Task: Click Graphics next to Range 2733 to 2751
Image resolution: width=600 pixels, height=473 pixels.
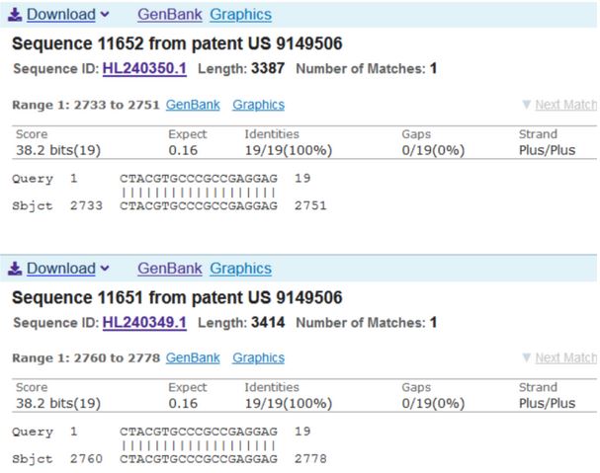Action: (258, 105)
